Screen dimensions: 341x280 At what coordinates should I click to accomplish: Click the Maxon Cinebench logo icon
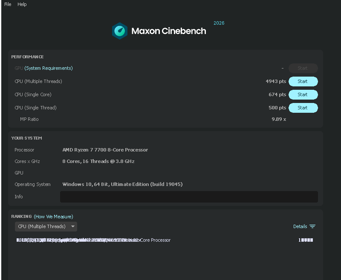click(120, 31)
